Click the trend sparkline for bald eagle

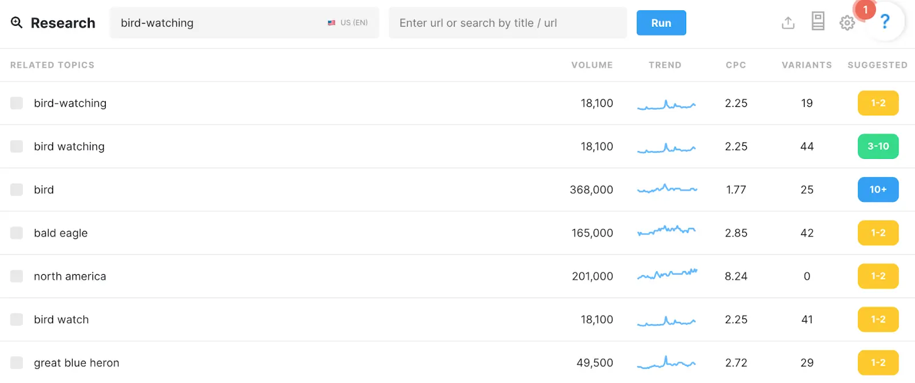[666, 232]
